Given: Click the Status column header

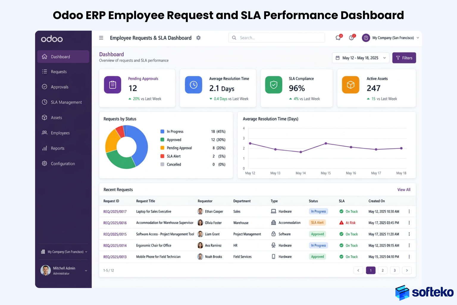Looking at the screenshot, I should point(313,201).
